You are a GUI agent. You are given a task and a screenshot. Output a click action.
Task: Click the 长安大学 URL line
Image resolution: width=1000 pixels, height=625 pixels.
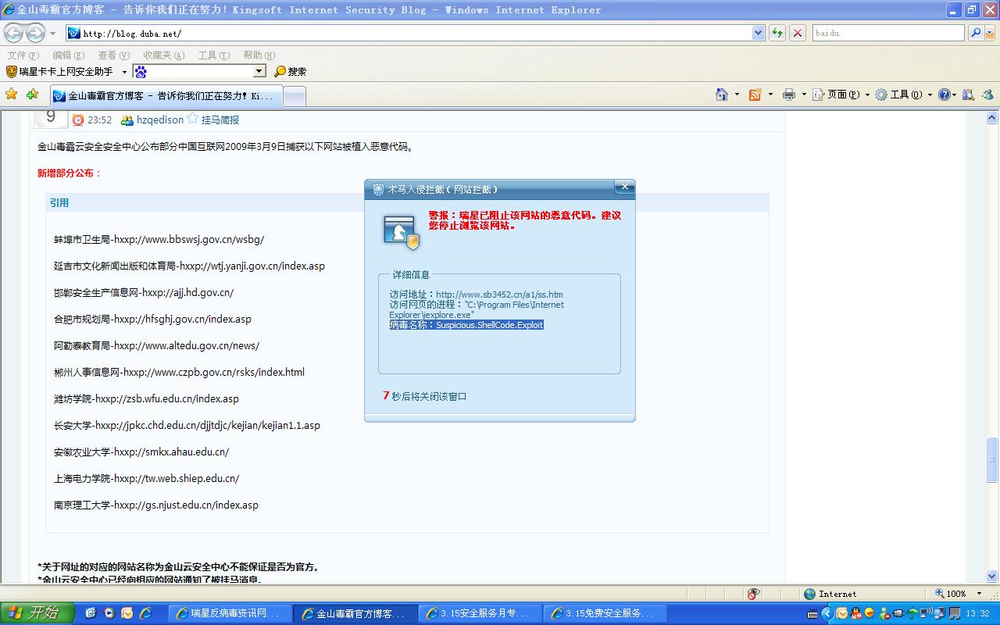click(187, 425)
